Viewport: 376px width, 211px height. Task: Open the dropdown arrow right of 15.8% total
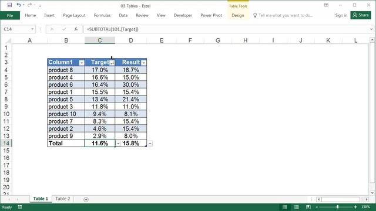[150, 143]
